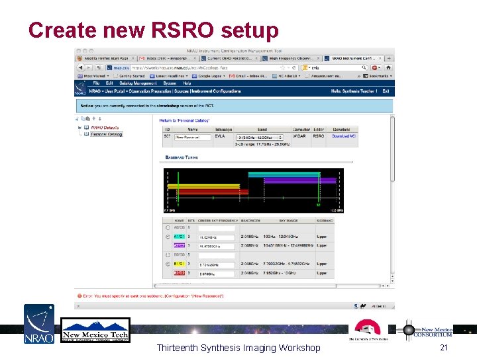Click the browser home icon
The width and height of the screenshot is (477, 357).
point(388,67)
